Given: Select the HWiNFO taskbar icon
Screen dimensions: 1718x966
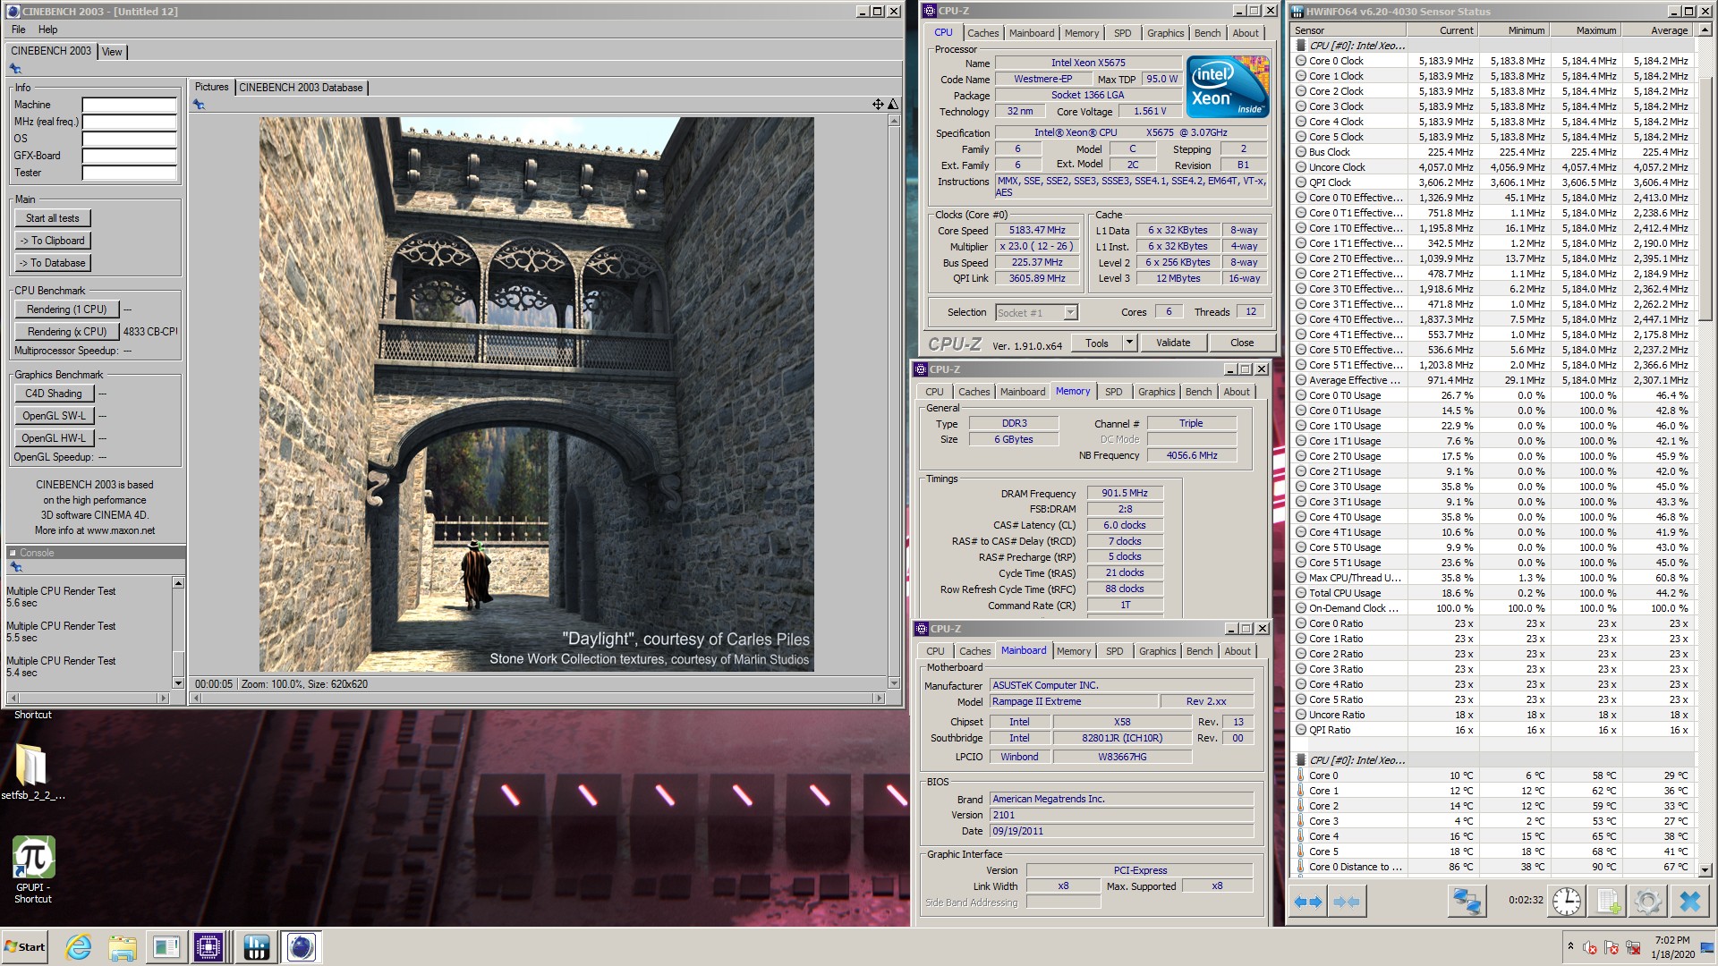Looking at the screenshot, I should [x=256, y=947].
